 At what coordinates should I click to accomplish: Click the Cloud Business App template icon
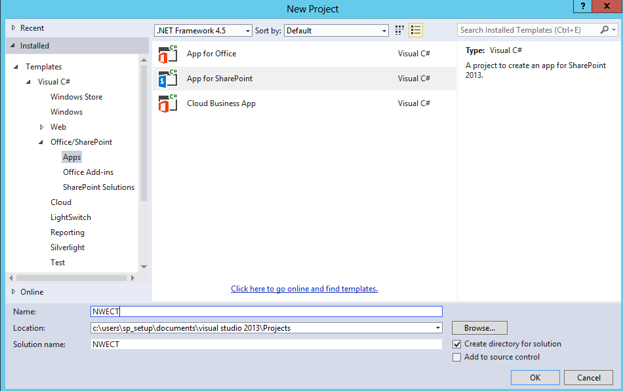168,103
